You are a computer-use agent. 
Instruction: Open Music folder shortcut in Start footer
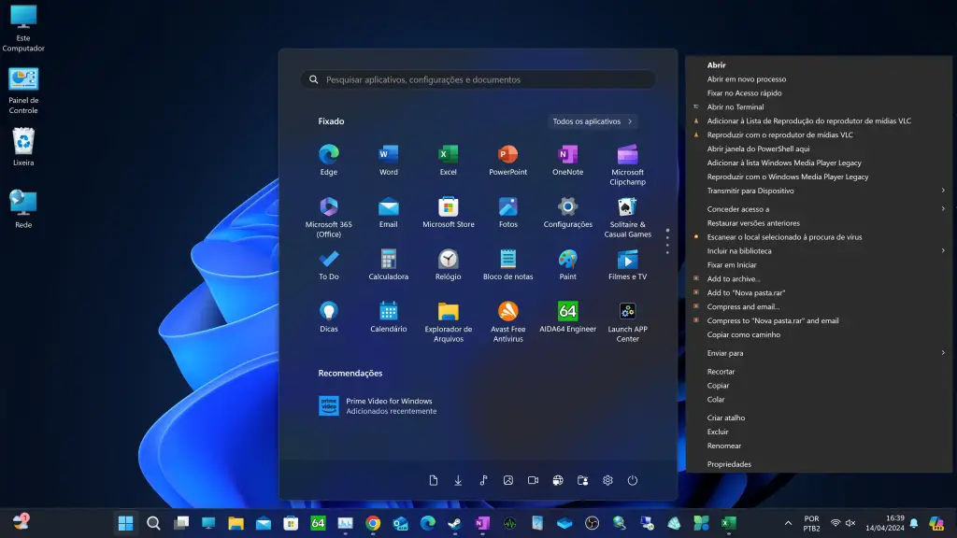point(483,481)
